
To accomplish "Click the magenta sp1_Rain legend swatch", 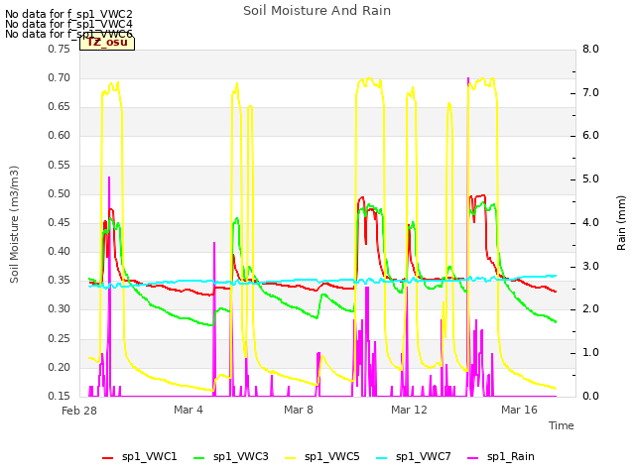I will point(473,458).
